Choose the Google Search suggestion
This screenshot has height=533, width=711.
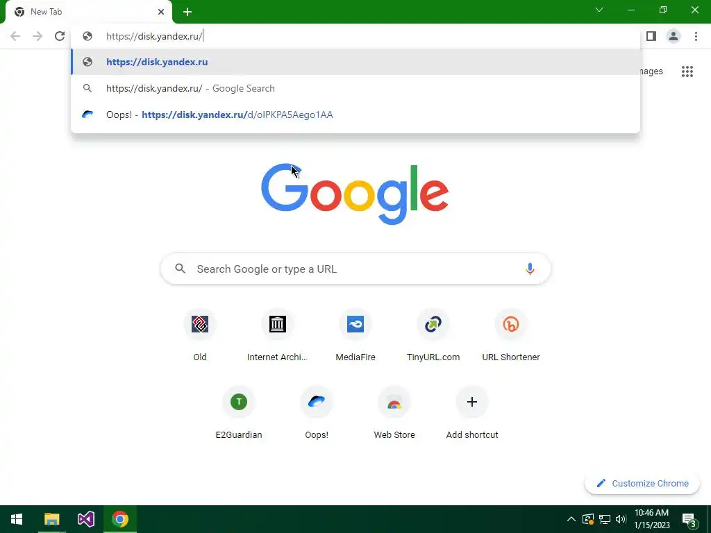355,88
